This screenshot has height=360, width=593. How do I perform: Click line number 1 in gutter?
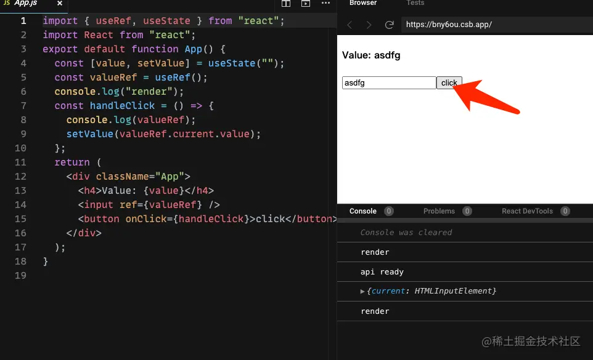click(x=23, y=21)
